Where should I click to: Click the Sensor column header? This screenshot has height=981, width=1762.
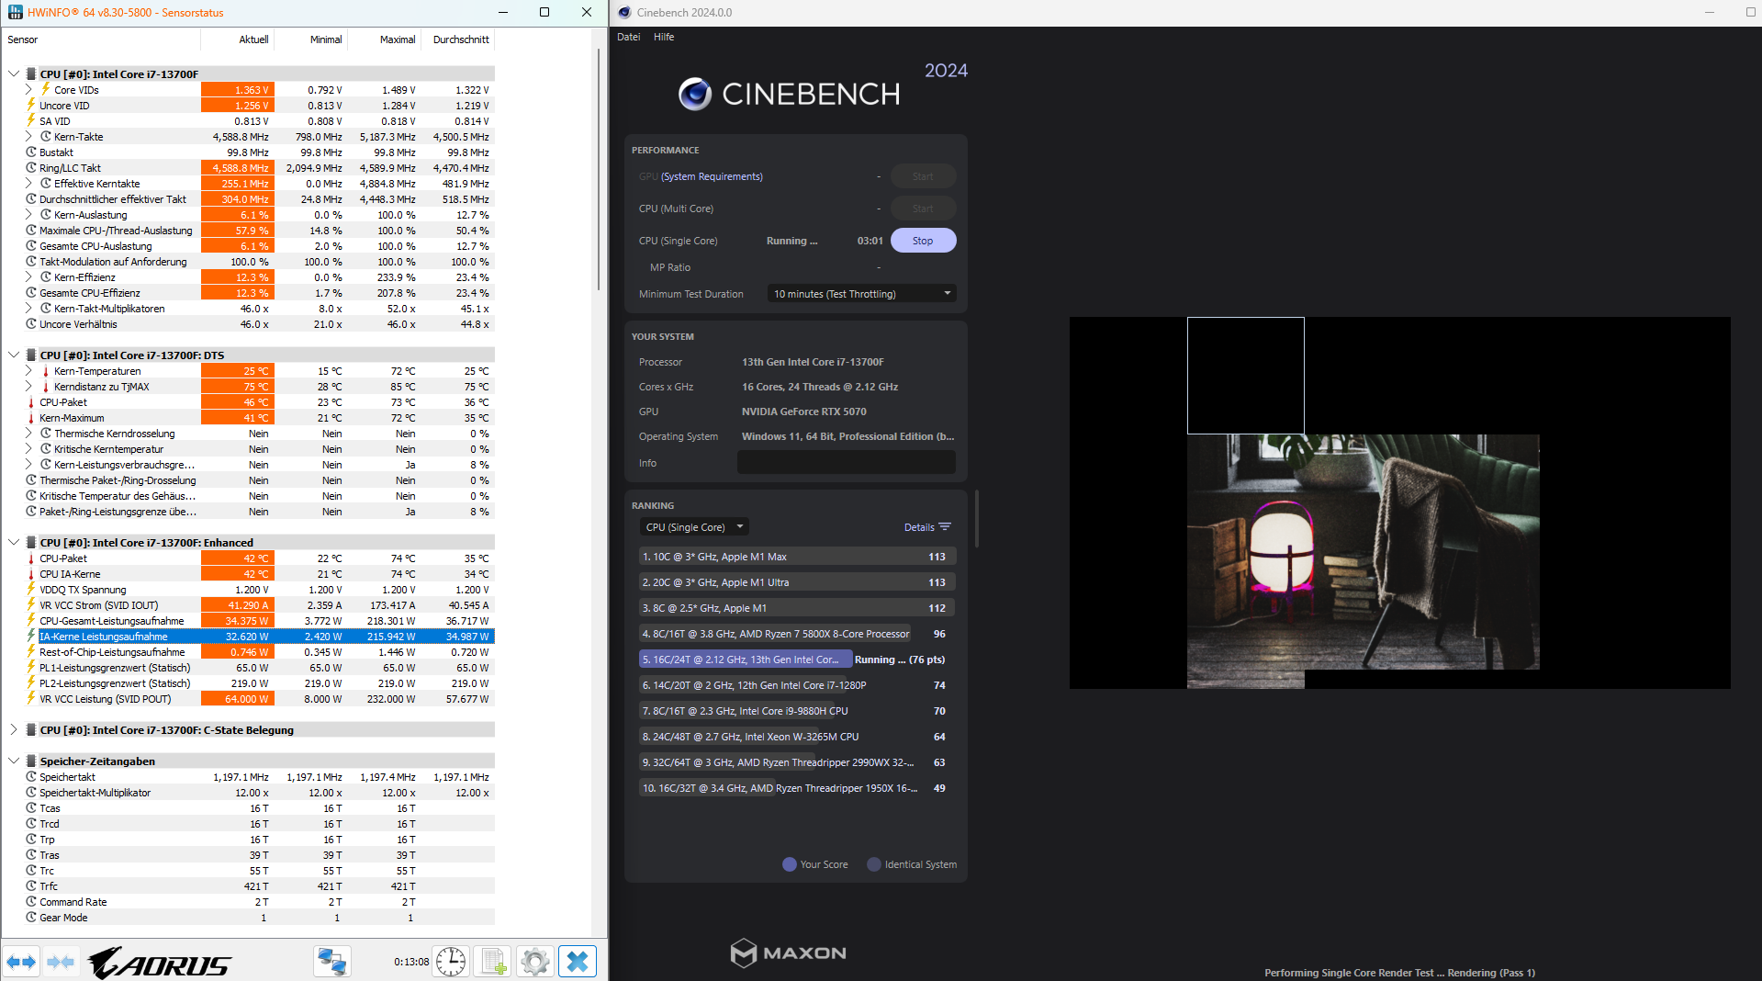tap(101, 39)
